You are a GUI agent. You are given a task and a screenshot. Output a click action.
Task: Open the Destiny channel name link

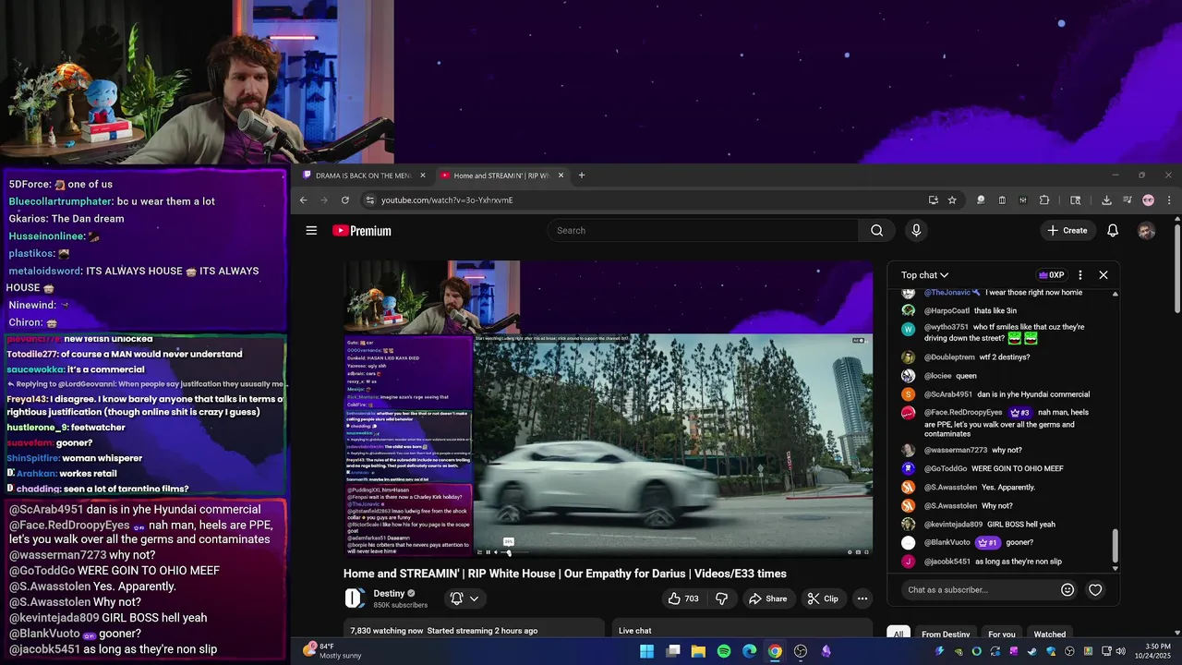389,593
